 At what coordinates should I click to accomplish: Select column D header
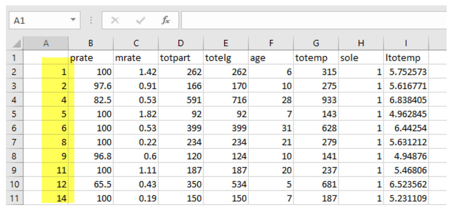181,43
